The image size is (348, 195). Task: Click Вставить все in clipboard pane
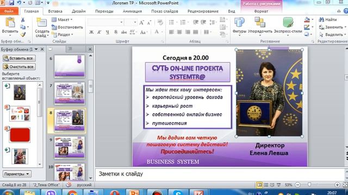19,58
